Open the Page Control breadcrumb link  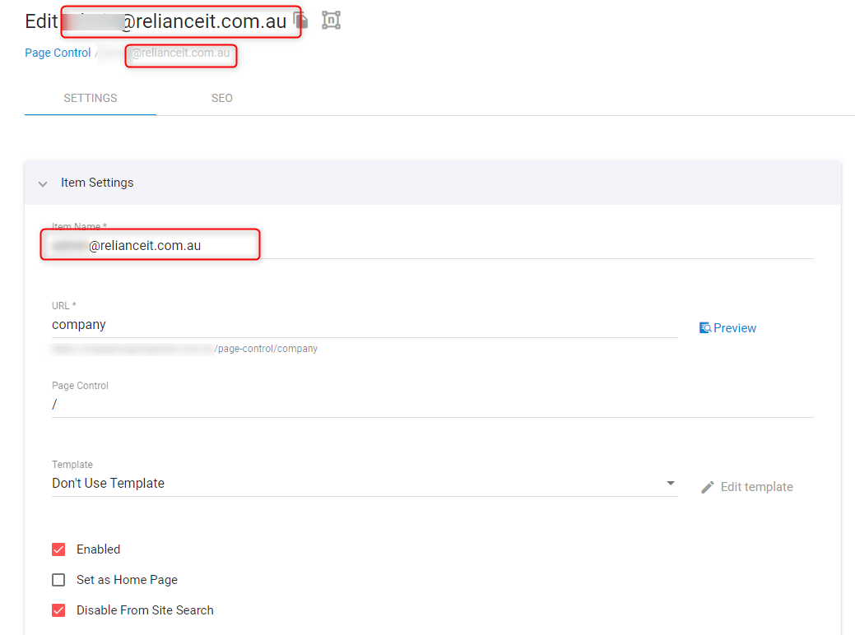(58, 53)
